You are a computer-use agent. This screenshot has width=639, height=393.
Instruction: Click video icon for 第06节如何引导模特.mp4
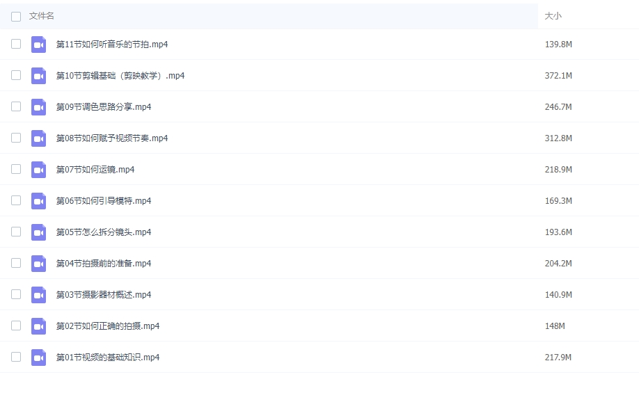[x=38, y=201]
